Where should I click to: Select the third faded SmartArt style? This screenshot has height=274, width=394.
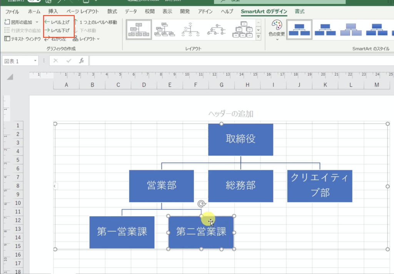[x=351, y=30]
